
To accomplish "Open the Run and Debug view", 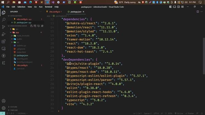I will 4,34.
